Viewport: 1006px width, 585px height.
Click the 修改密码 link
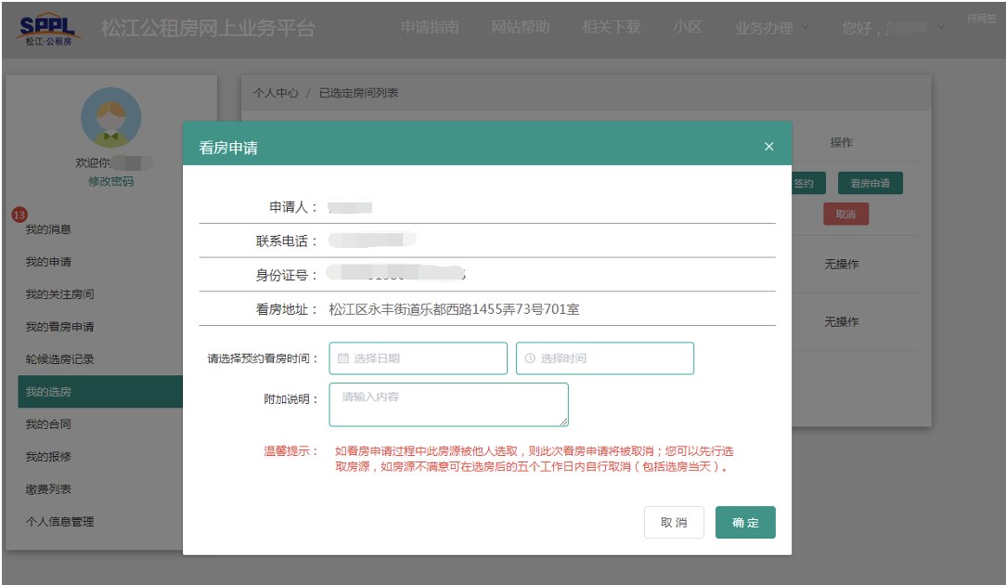[110, 181]
